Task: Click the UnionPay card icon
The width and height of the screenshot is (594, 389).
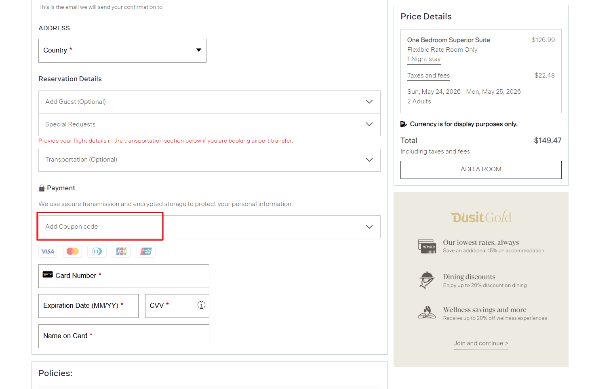Action: [146, 251]
